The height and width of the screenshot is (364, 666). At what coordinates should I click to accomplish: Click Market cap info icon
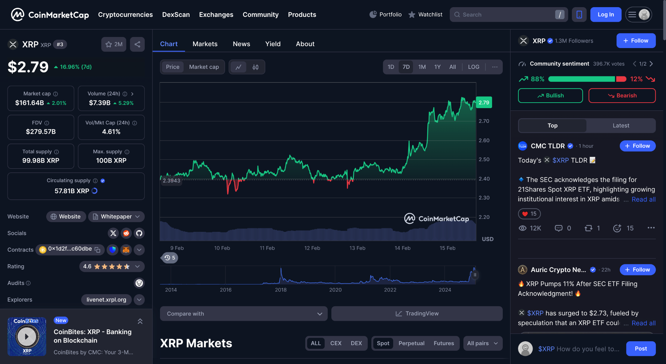[56, 94]
